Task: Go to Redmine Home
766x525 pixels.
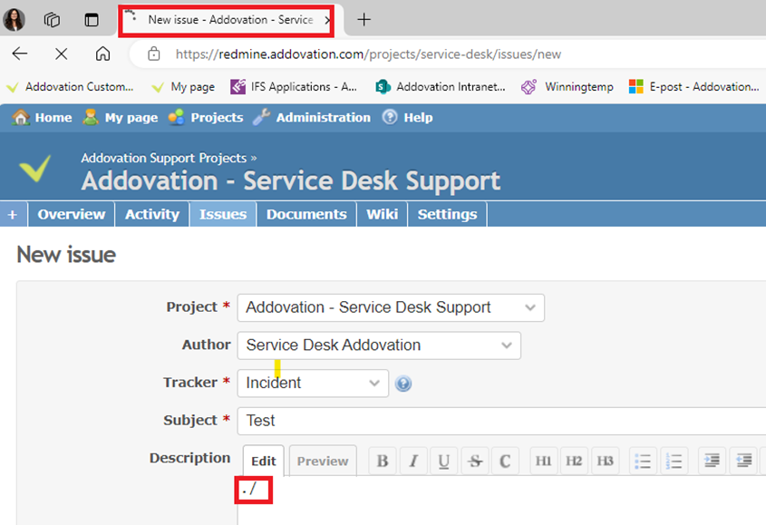Action: click(42, 117)
